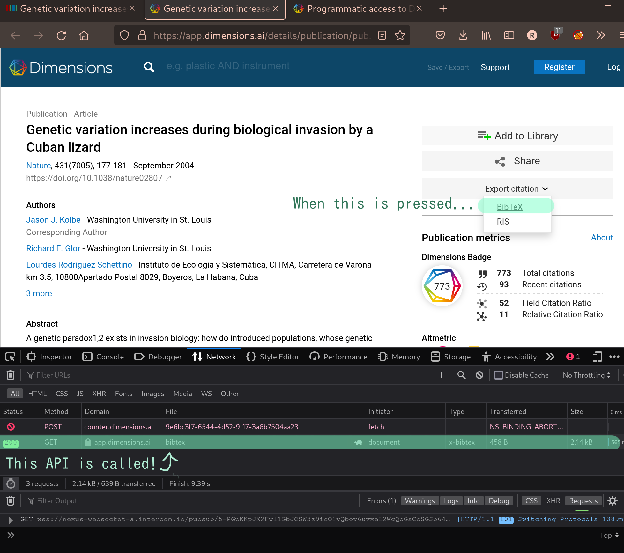This screenshot has width=624, height=553.
Task: Toggle the Warnings console filter
Action: tap(420, 501)
